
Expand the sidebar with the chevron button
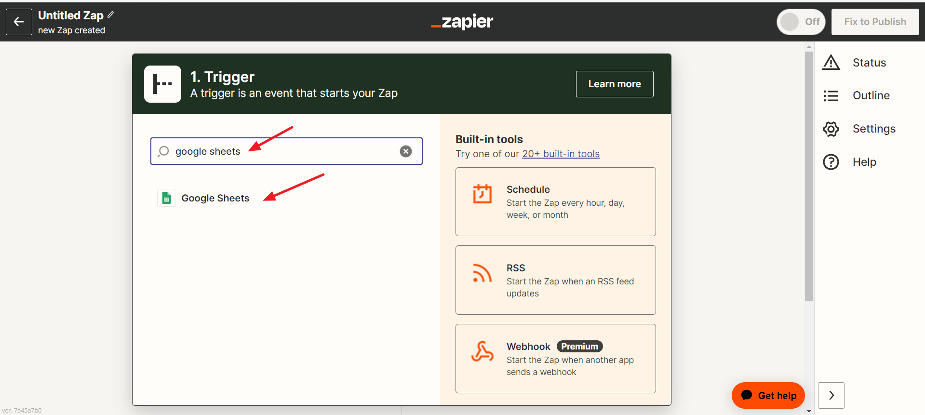pos(831,395)
